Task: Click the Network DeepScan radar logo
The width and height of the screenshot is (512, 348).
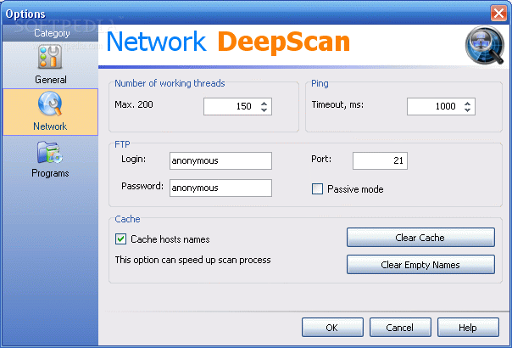Action: point(485,45)
